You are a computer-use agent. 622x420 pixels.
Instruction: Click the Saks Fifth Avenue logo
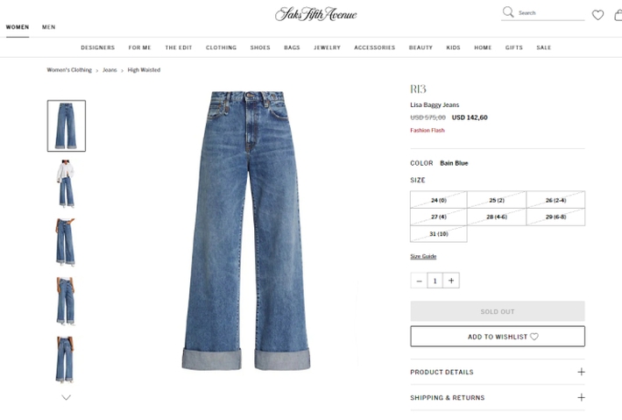(x=315, y=14)
